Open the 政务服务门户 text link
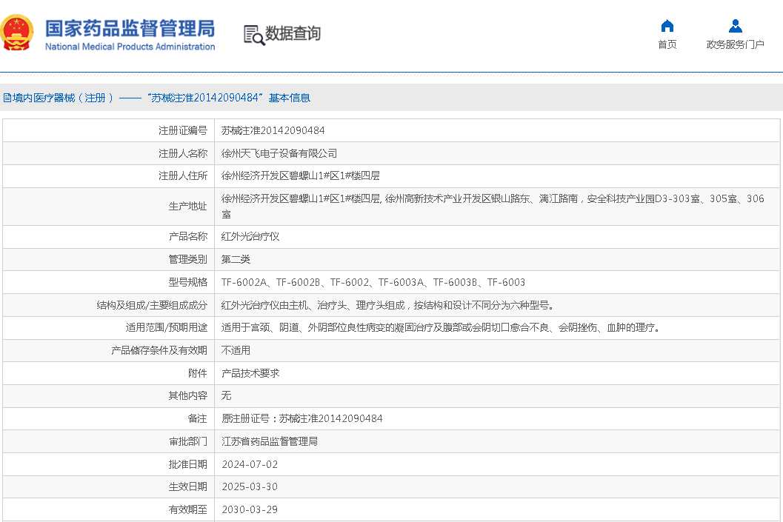The image size is (783, 522). click(735, 44)
